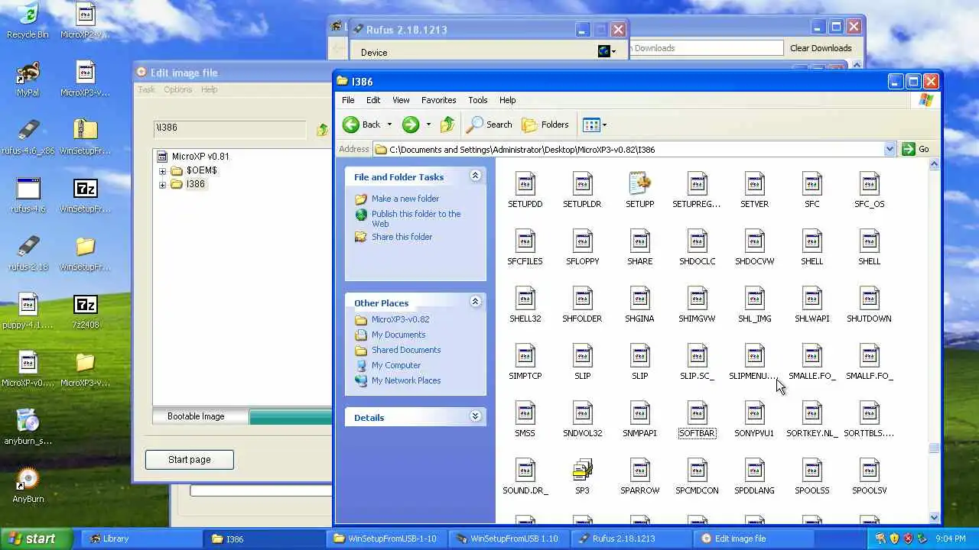Click the green Forward arrow button
979x550 pixels.
pos(411,125)
